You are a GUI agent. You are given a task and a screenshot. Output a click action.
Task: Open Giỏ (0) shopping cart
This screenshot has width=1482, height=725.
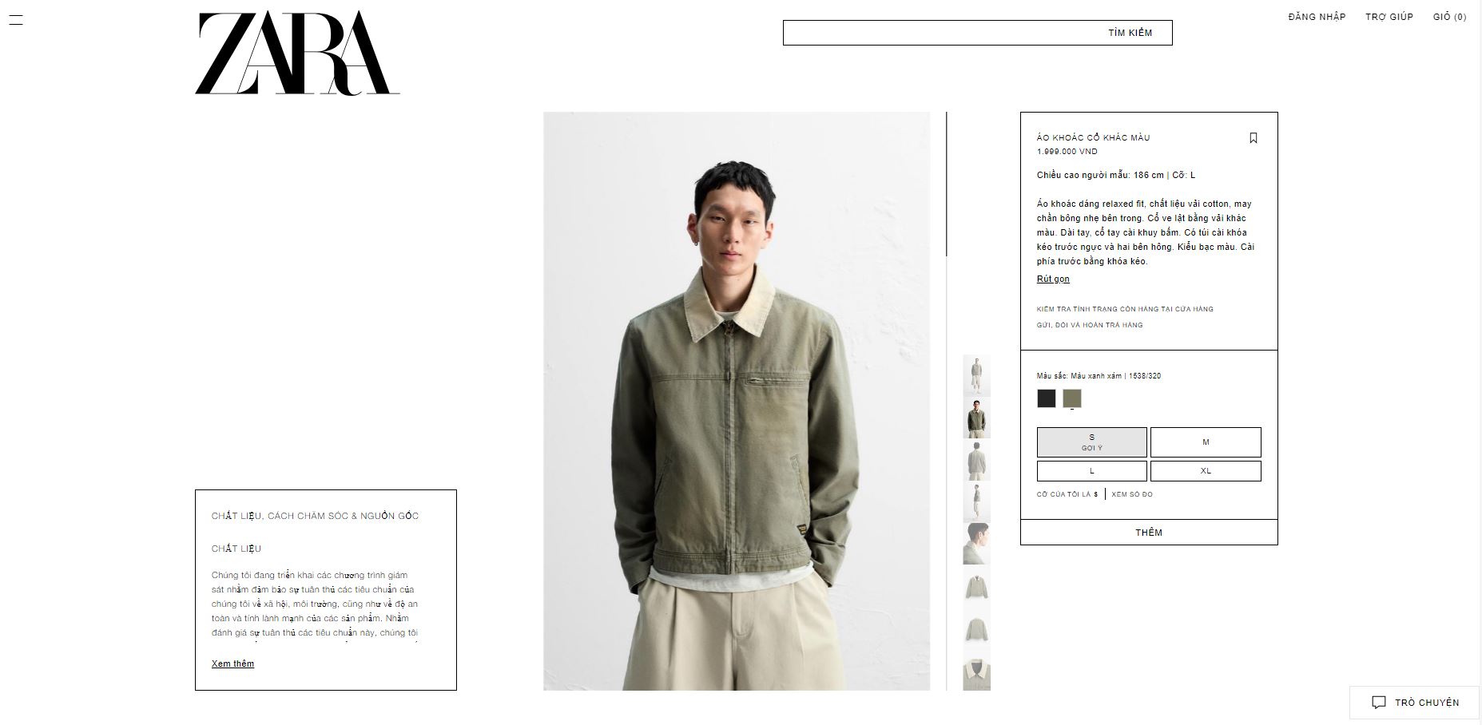[1449, 17]
